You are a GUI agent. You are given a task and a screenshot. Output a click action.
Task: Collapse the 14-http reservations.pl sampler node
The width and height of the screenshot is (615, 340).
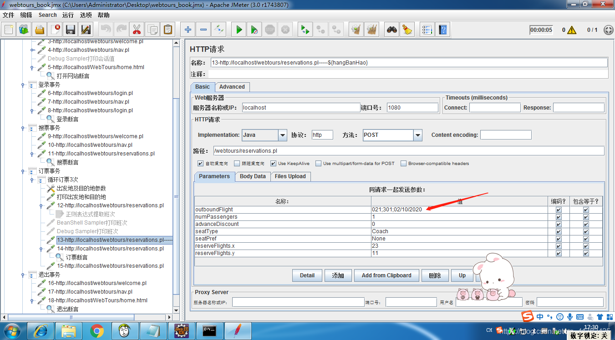click(41, 249)
